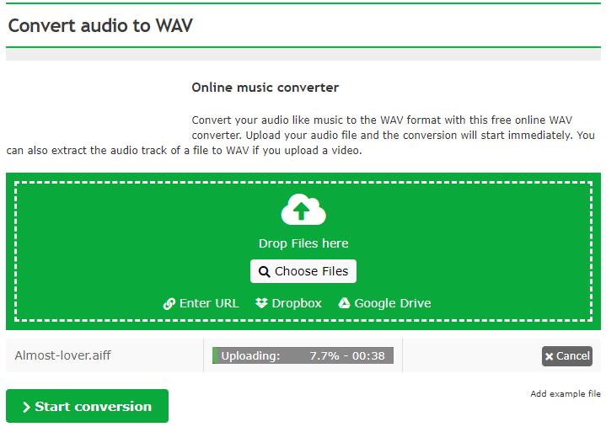Cancel the Almost-lover.aiff upload
The image size is (606, 427).
point(567,356)
